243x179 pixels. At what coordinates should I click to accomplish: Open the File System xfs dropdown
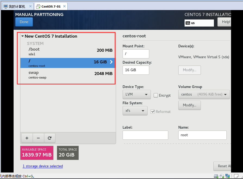(x=135, y=110)
